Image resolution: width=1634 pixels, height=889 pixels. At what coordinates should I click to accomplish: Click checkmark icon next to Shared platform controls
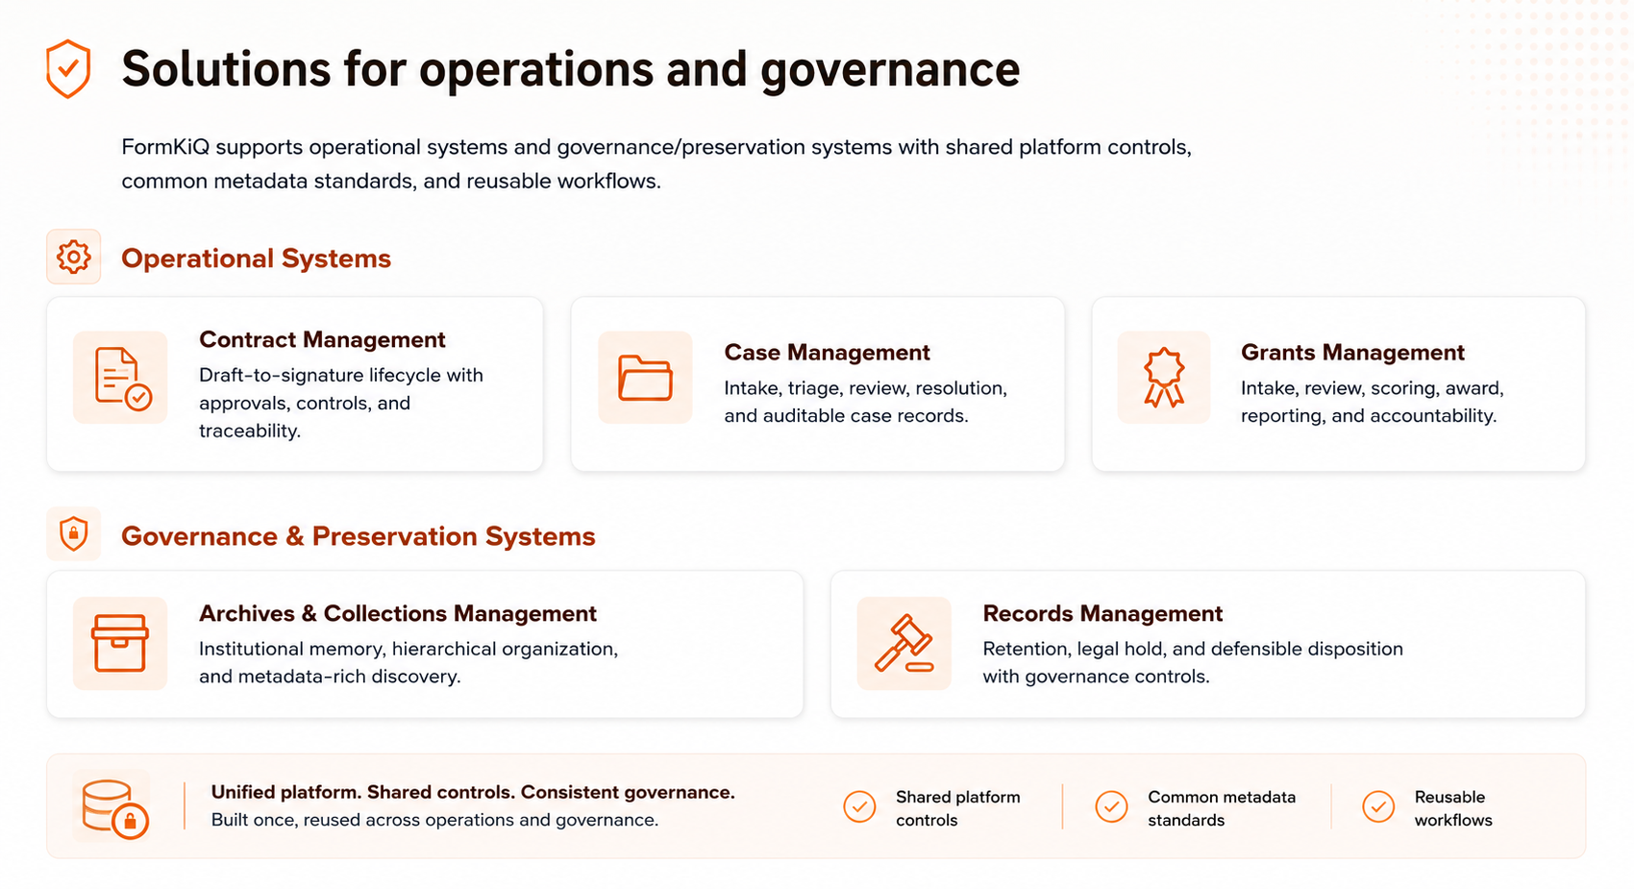click(x=859, y=806)
